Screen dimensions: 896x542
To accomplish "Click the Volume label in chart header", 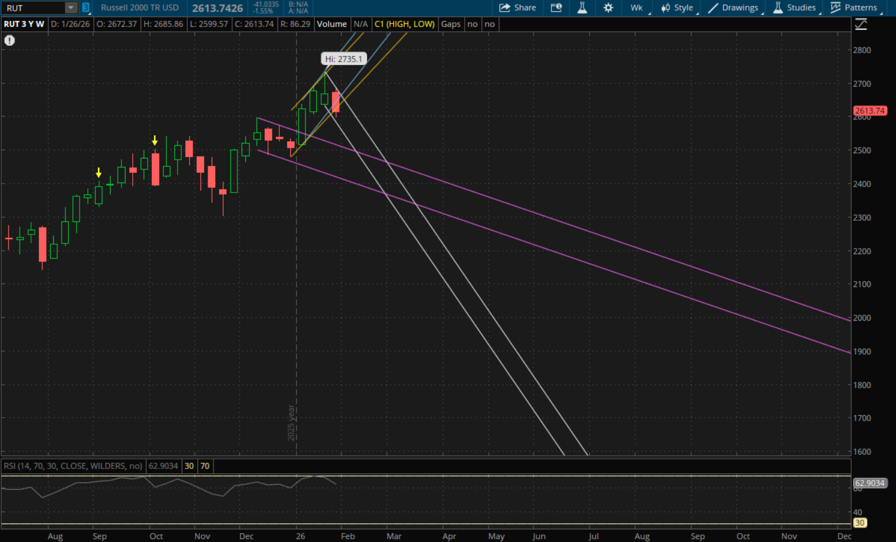I will click(x=331, y=24).
